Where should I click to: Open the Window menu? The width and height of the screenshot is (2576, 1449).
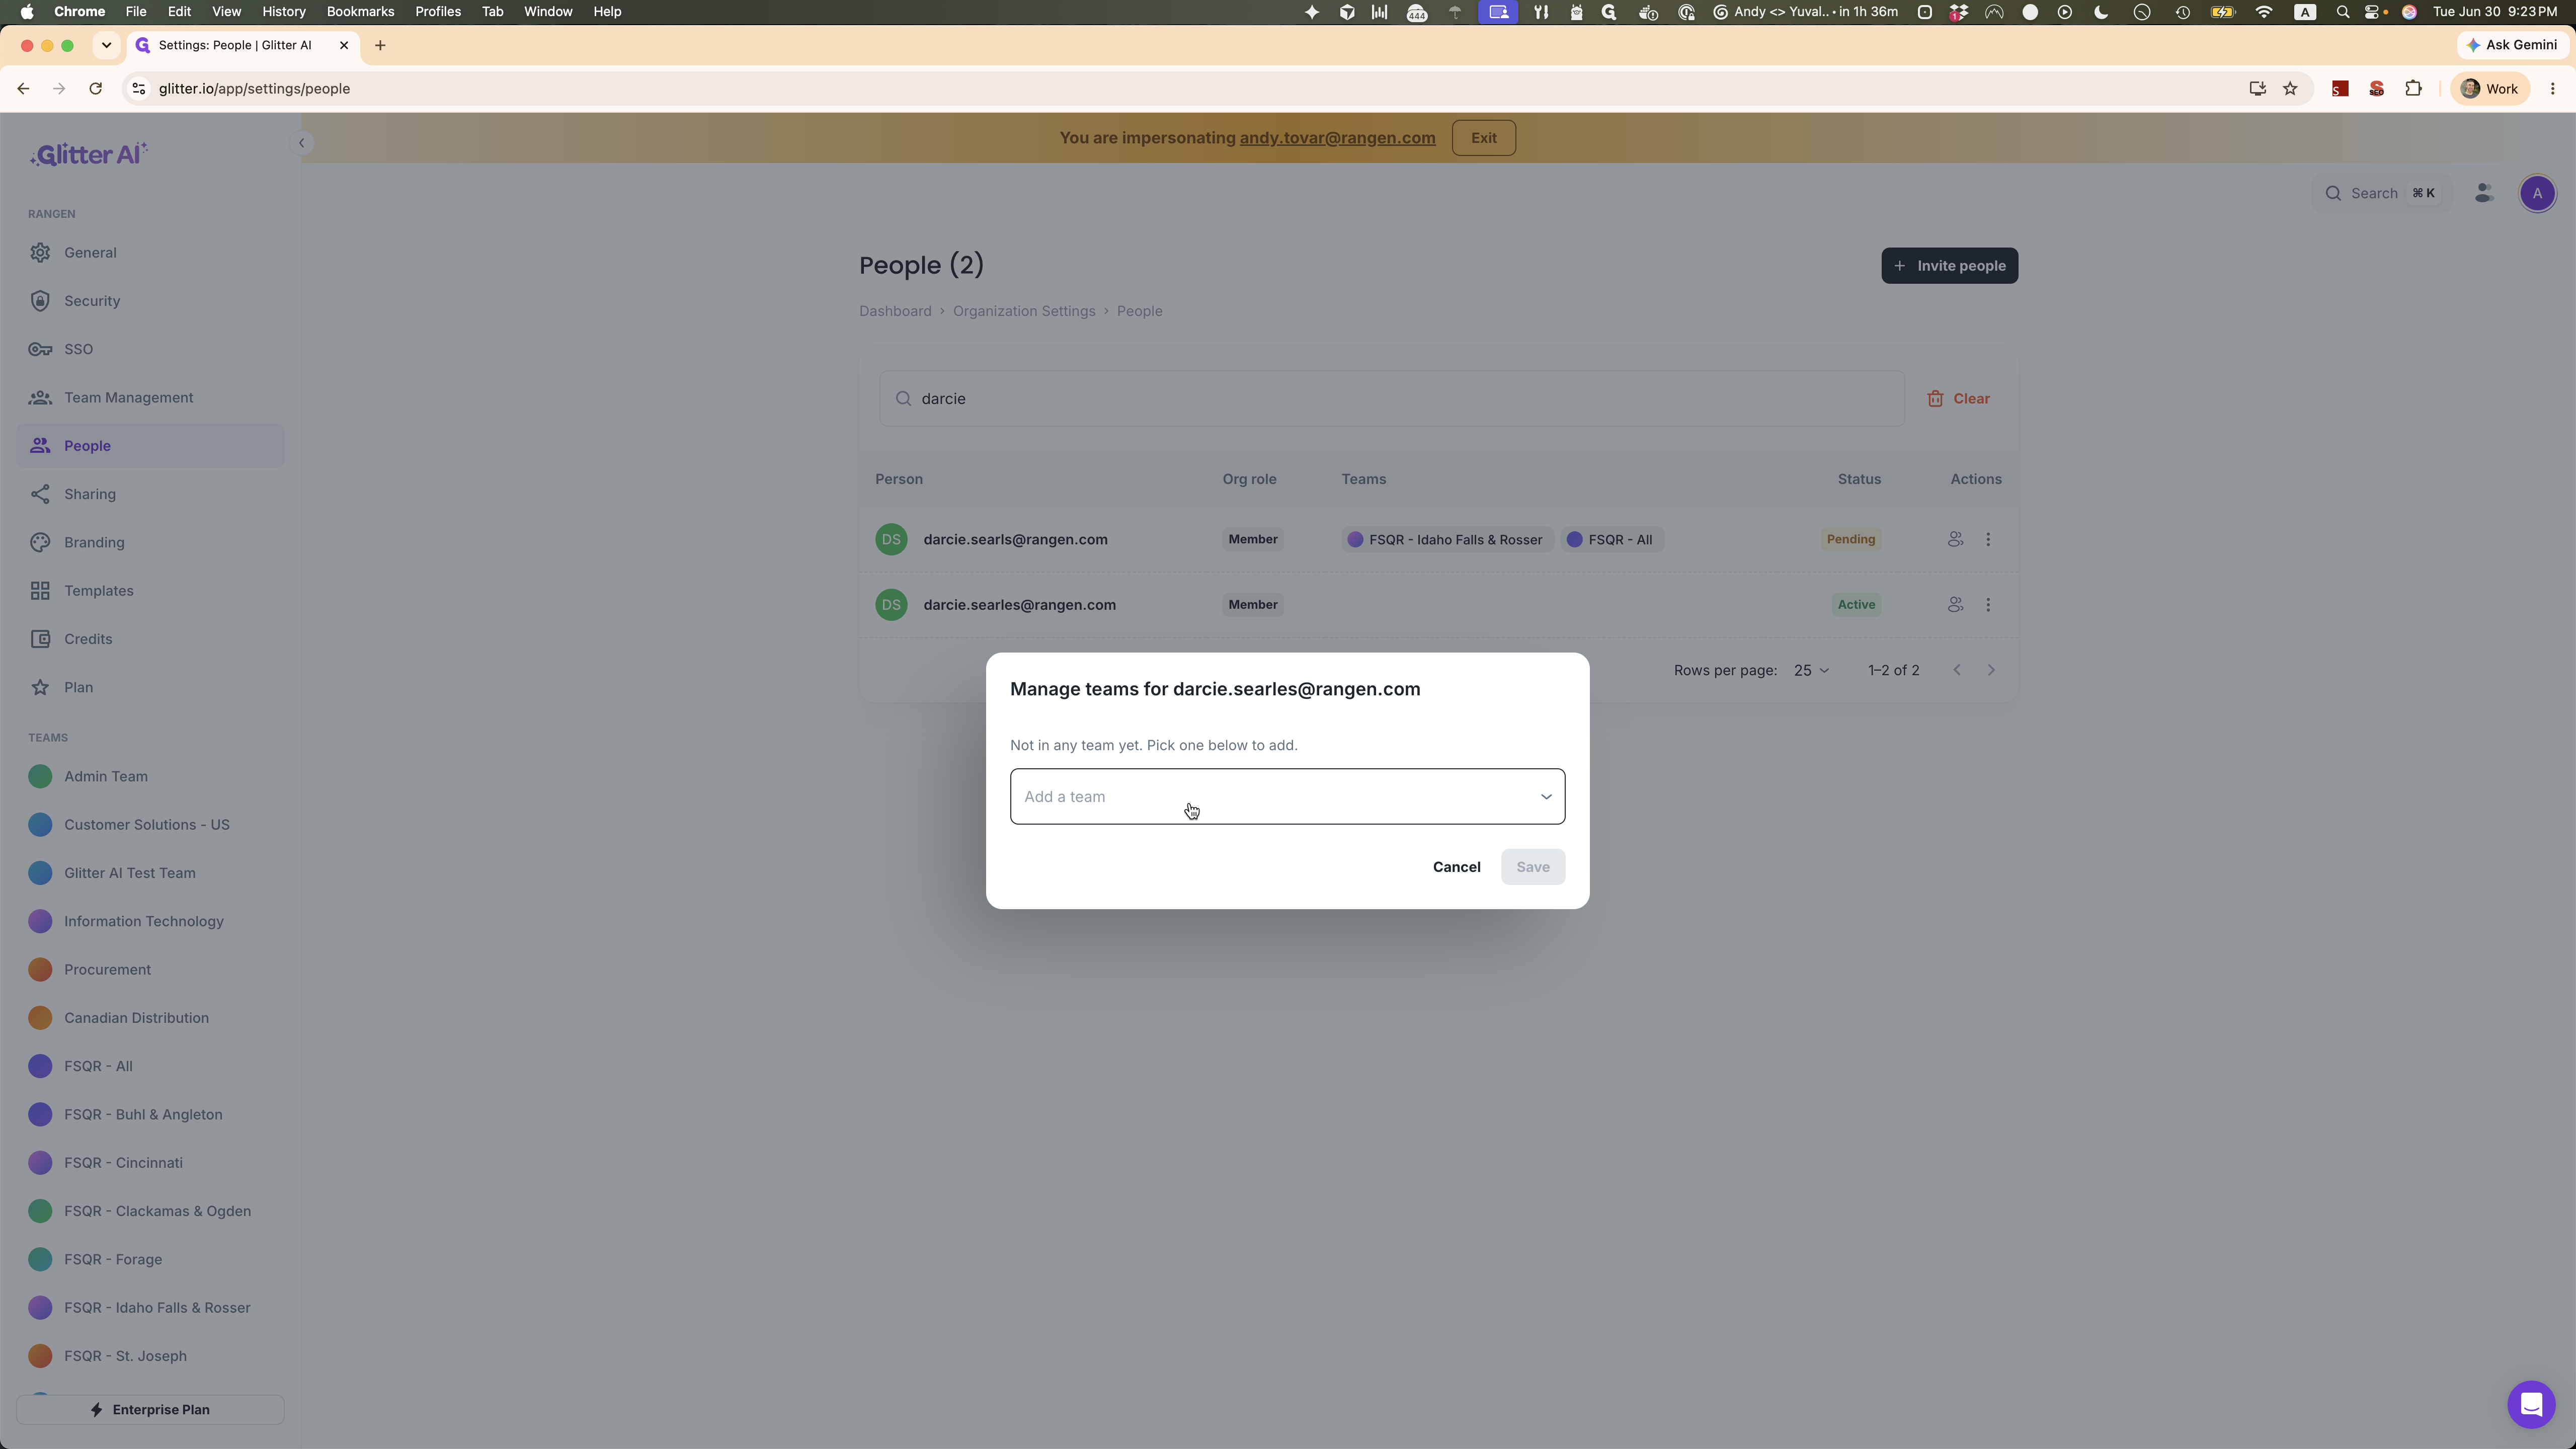pyautogui.click(x=548, y=12)
